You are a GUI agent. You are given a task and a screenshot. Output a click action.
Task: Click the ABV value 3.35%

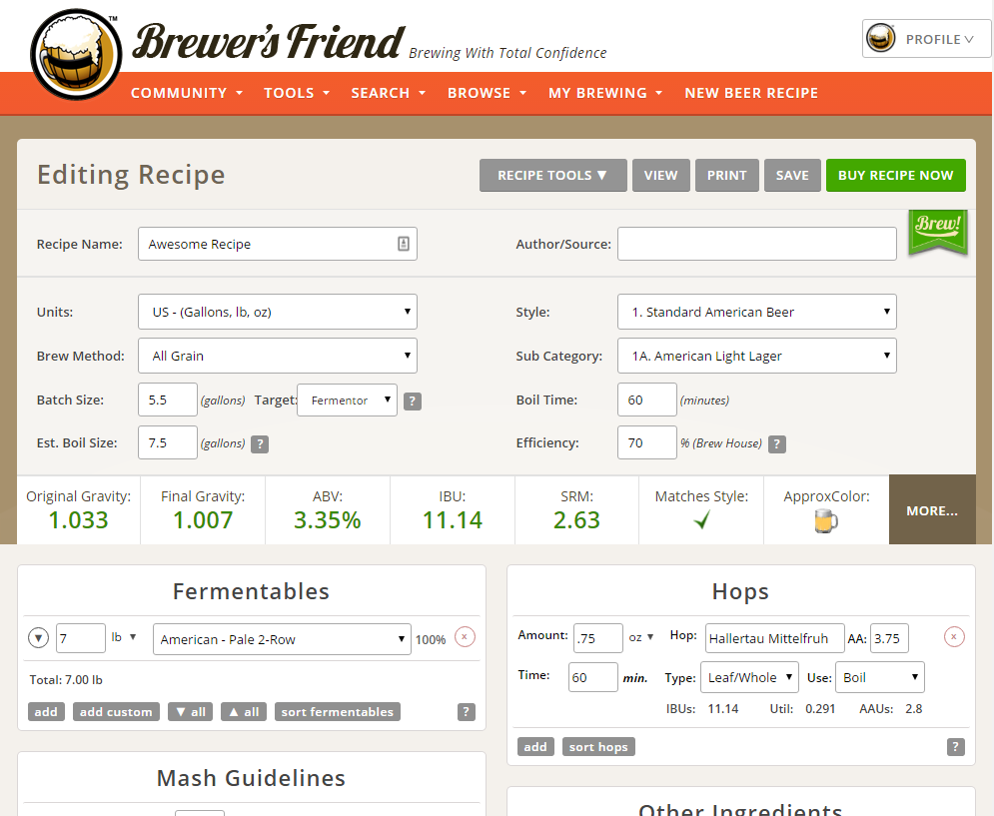tap(327, 520)
